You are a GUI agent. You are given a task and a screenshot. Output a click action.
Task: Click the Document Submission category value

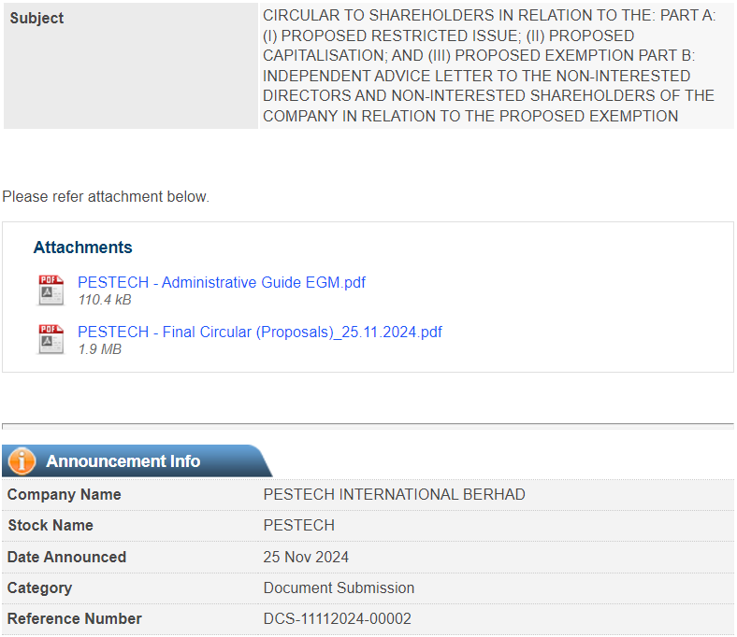coord(339,587)
